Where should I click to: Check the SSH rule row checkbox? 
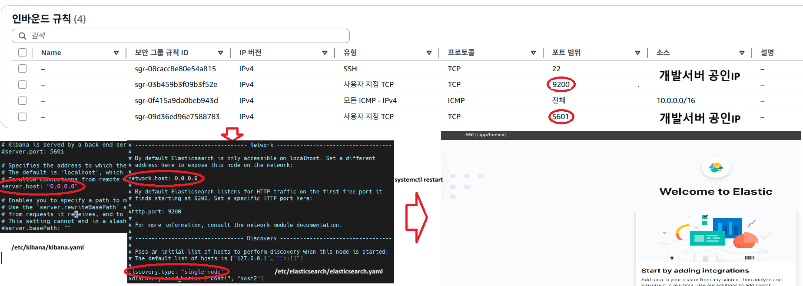click(23, 69)
